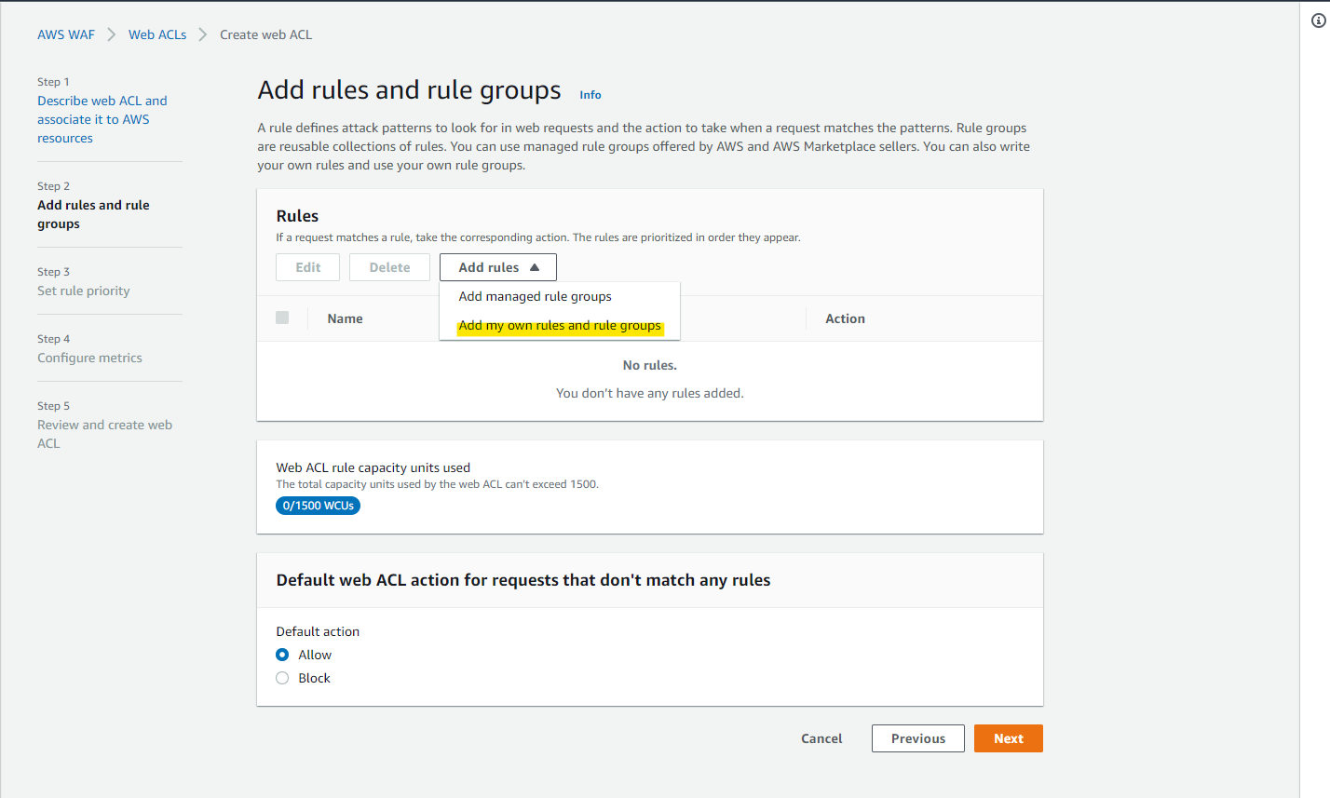Click Cancel at the bottom of the page
The width and height of the screenshot is (1330, 798).
pyautogui.click(x=821, y=737)
